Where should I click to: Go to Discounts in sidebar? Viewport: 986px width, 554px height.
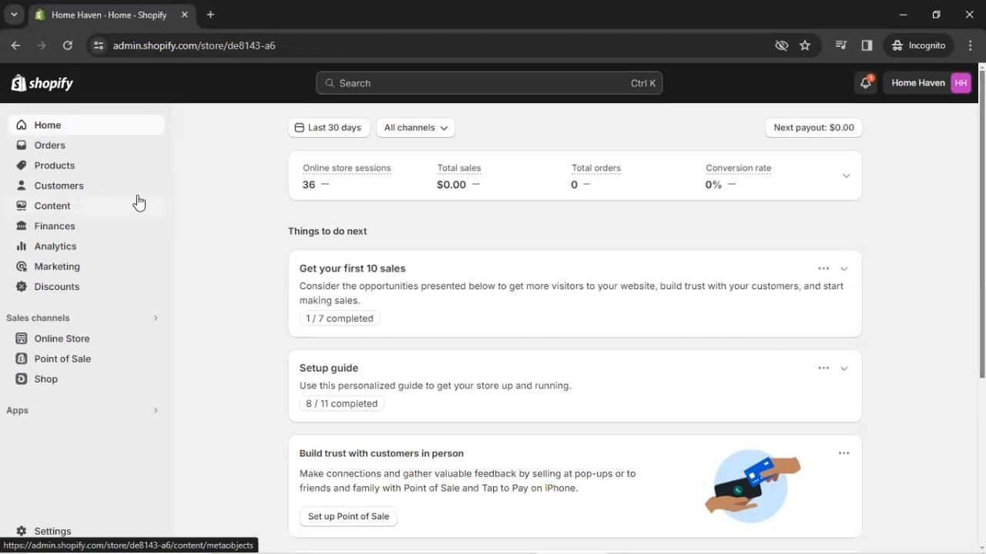coord(56,286)
